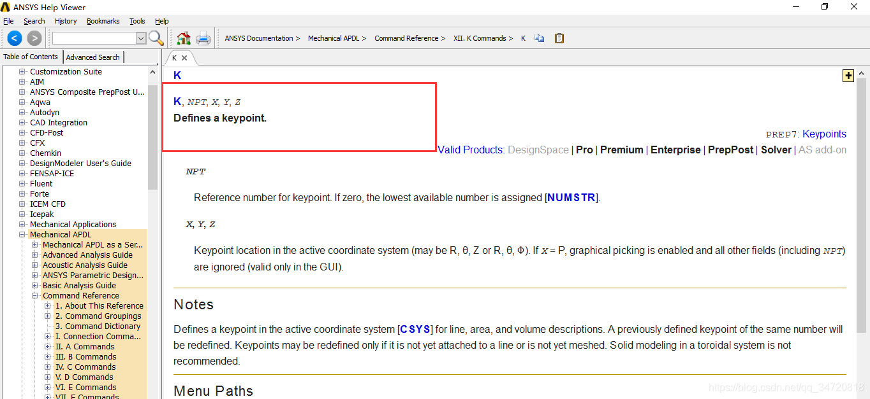Expand 1. About This Reference node
Image resolution: width=870 pixels, height=399 pixels.
coord(48,306)
